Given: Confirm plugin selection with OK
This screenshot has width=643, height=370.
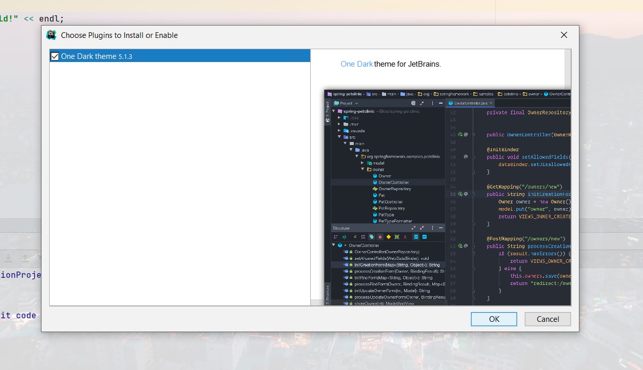Looking at the screenshot, I should click(x=494, y=319).
